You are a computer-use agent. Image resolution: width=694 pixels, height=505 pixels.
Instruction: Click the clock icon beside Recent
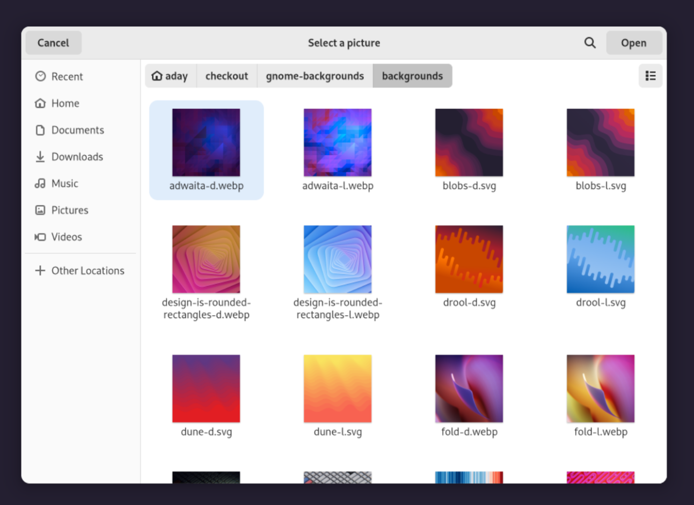(x=40, y=76)
